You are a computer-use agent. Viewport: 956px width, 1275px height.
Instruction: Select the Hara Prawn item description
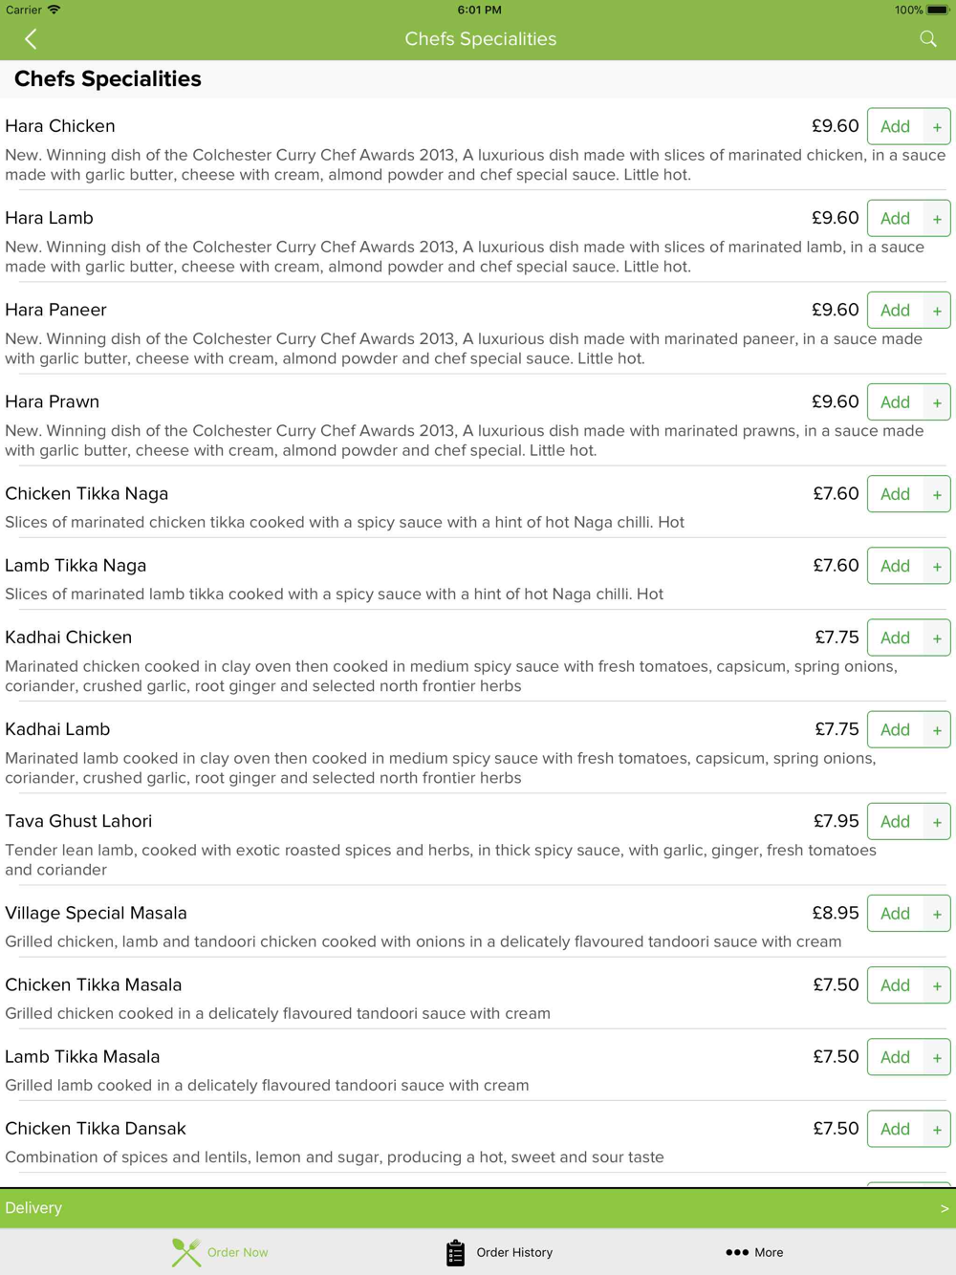[x=465, y=441]
